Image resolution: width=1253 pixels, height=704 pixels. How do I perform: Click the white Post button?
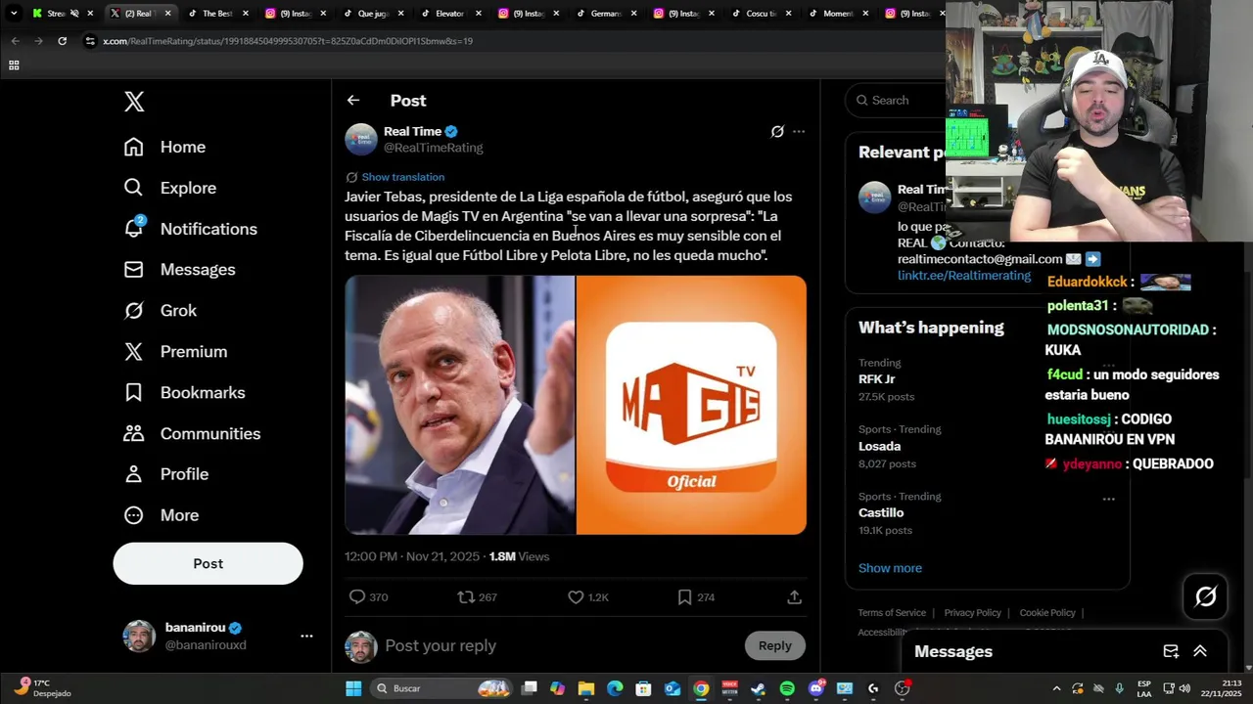208,564
